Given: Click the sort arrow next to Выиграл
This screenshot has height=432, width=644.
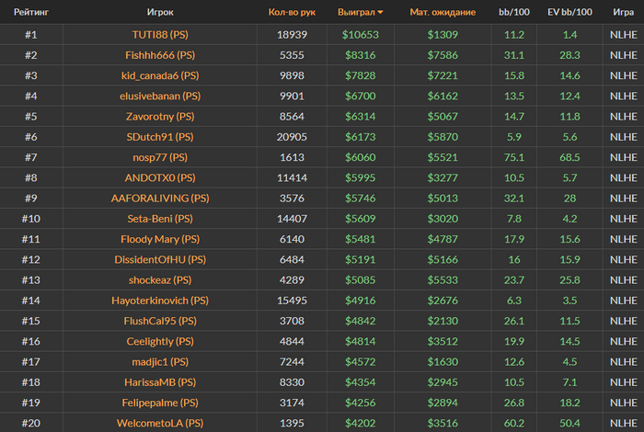Looking at the screenshot, I should coord(380,12).
